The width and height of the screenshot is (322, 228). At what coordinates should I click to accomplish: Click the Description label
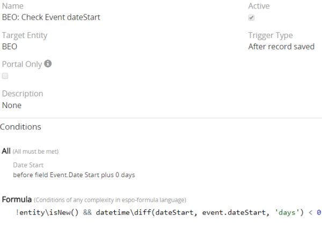[23, 94]
